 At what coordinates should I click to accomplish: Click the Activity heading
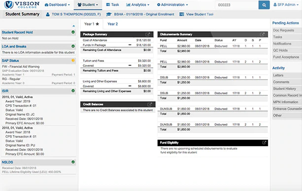click(278, 68)
